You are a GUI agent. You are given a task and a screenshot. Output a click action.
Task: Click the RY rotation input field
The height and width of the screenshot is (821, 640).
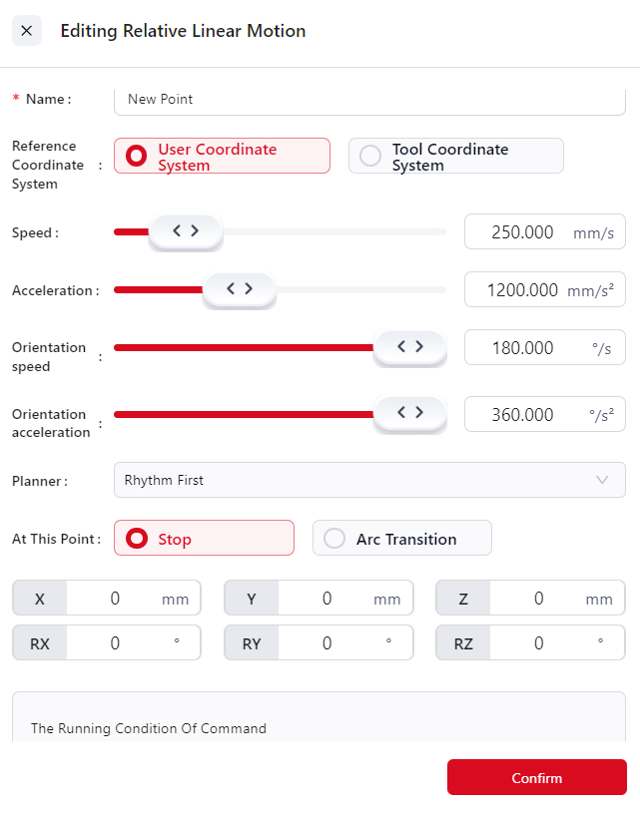[326, 643]
